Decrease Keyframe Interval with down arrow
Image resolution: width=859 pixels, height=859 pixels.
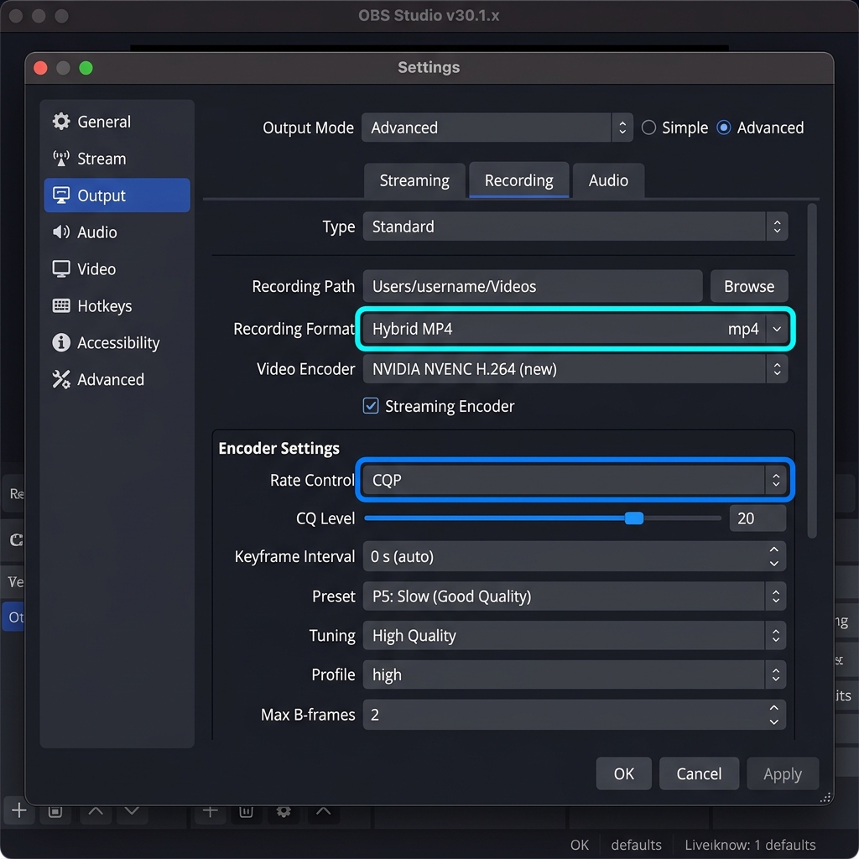click(773, 563)
